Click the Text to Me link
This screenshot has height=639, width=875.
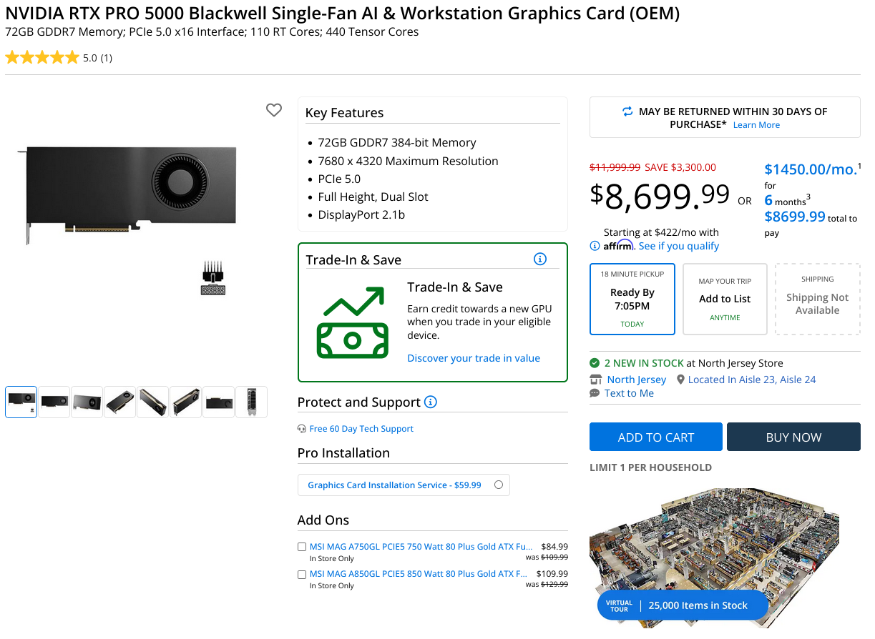[x=629, y=393]
